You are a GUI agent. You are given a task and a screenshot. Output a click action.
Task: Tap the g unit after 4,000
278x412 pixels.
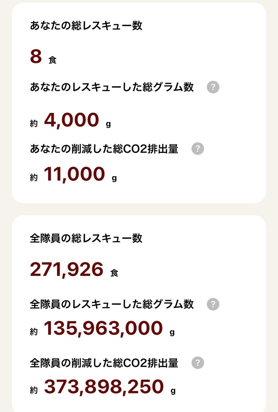coord(108,124)
